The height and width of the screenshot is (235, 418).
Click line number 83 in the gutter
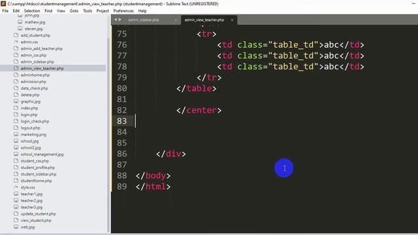122,121
